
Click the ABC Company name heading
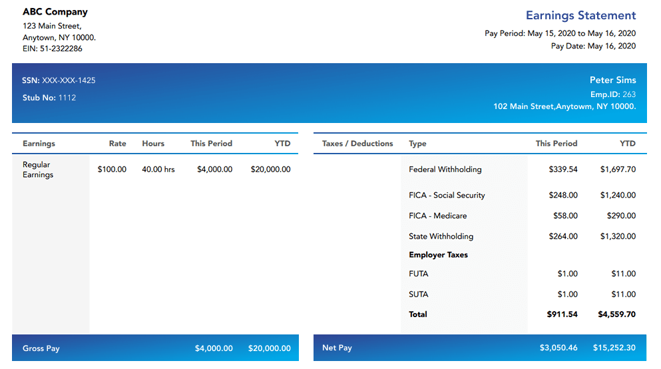pyautogui.click(x=55, y=12)
